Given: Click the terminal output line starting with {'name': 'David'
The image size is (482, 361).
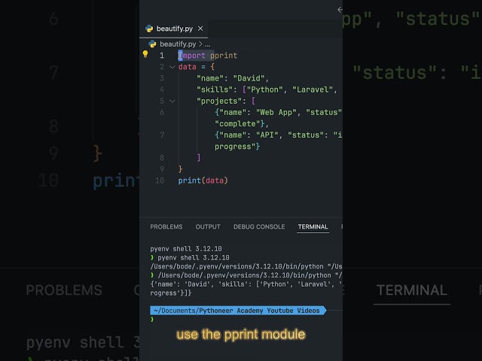Looking at the screenshot, I should click(246, 284).
